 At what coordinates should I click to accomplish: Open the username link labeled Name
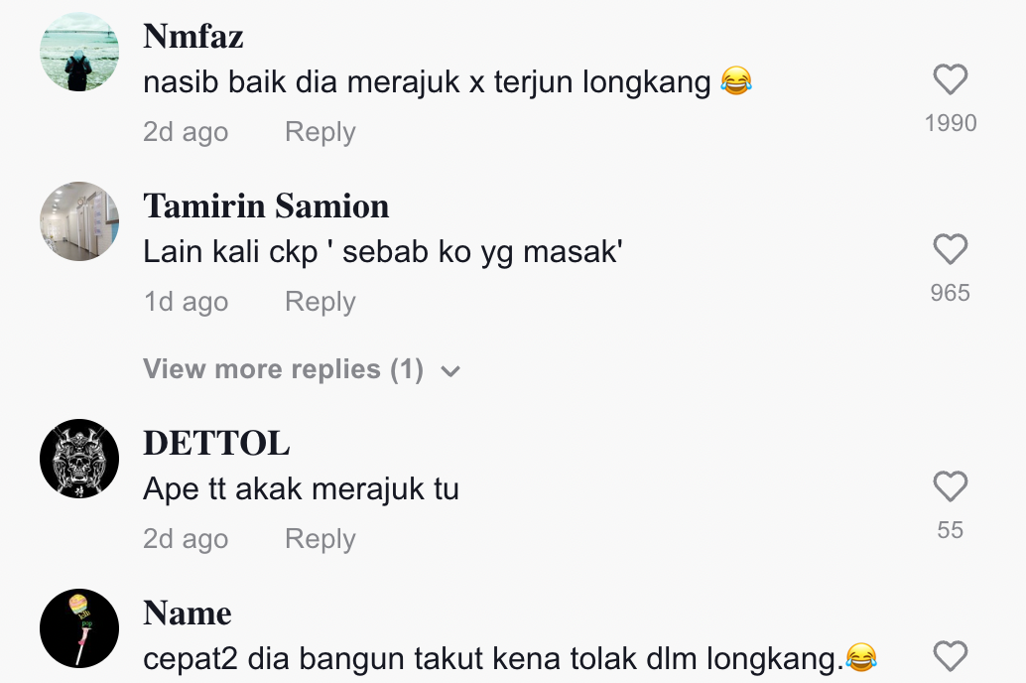(188, 614)
